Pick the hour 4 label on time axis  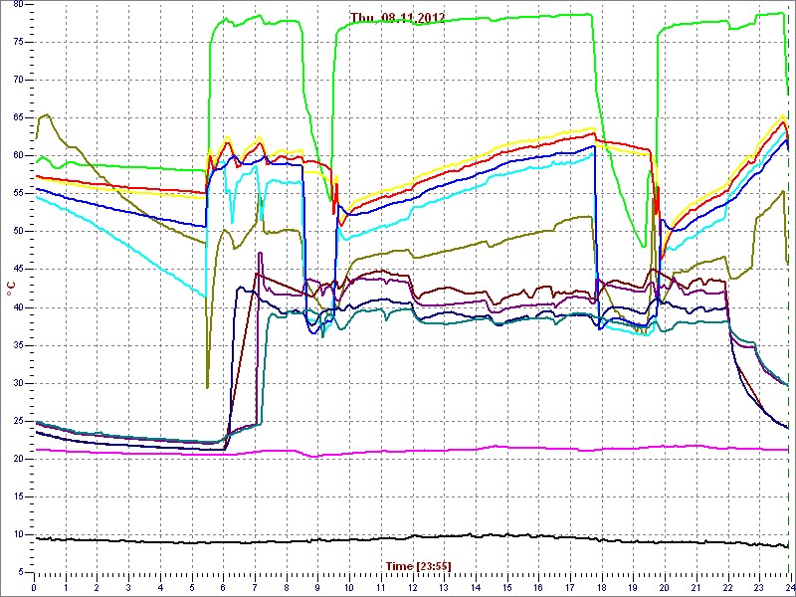[x=160, y=587]
